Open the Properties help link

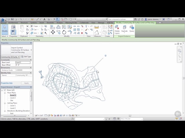7,83
